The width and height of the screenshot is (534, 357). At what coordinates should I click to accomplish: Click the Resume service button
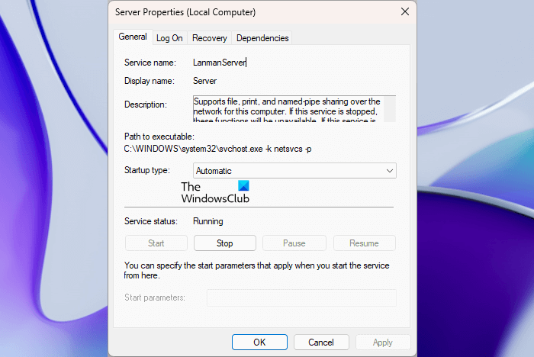(363, 243)
